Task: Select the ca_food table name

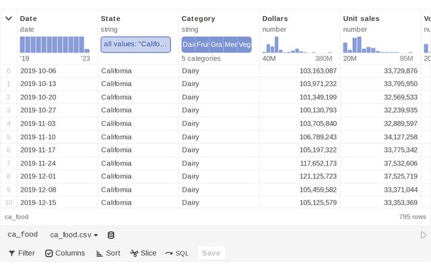Action: point(22,235)
